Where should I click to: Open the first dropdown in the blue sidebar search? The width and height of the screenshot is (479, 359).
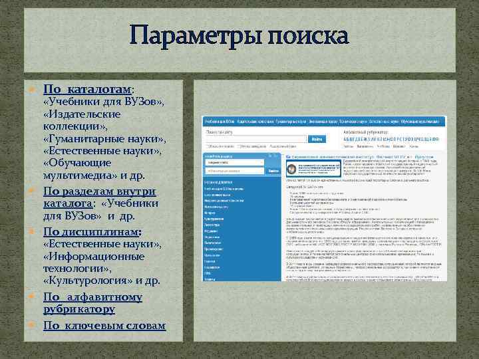pos(234,163)
